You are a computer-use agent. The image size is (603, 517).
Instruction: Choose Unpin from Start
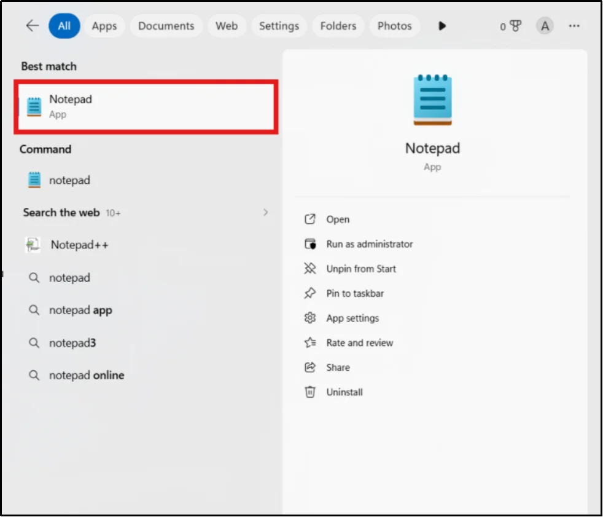360,269
